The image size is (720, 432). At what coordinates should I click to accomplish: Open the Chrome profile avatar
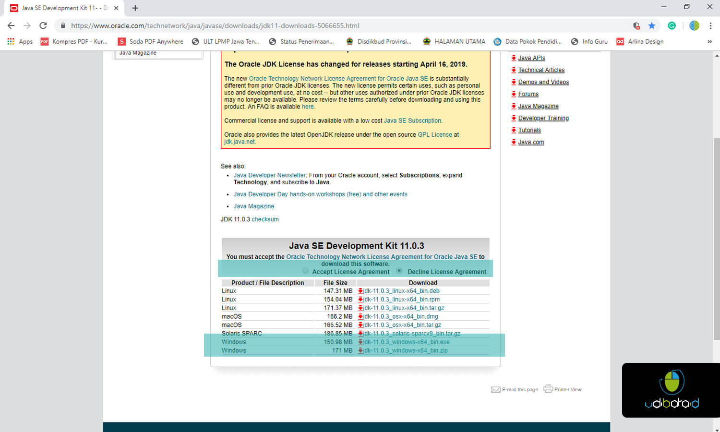click(694, 25)
